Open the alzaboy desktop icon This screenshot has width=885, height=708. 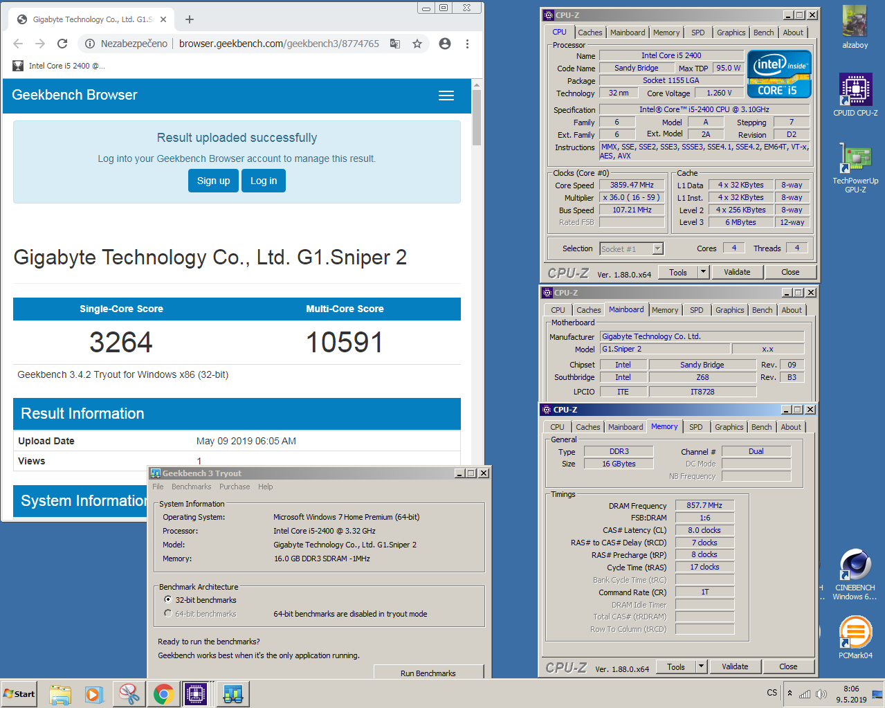(x=855, y=27)
